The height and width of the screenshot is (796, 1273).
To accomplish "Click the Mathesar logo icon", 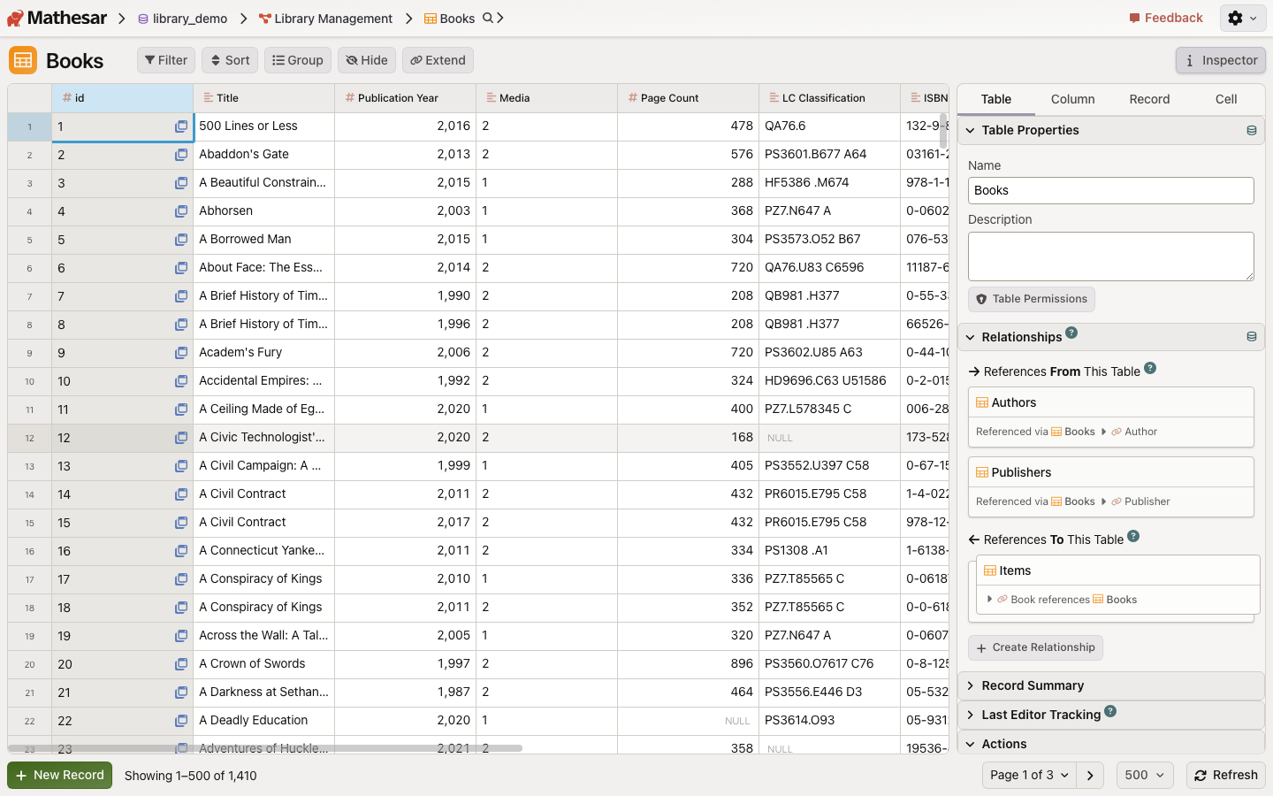I will pos(15,18).
